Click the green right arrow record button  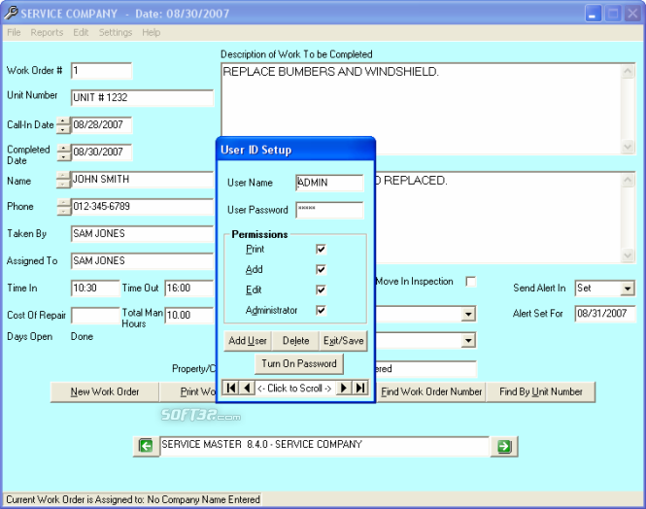[x=504, y=446]
